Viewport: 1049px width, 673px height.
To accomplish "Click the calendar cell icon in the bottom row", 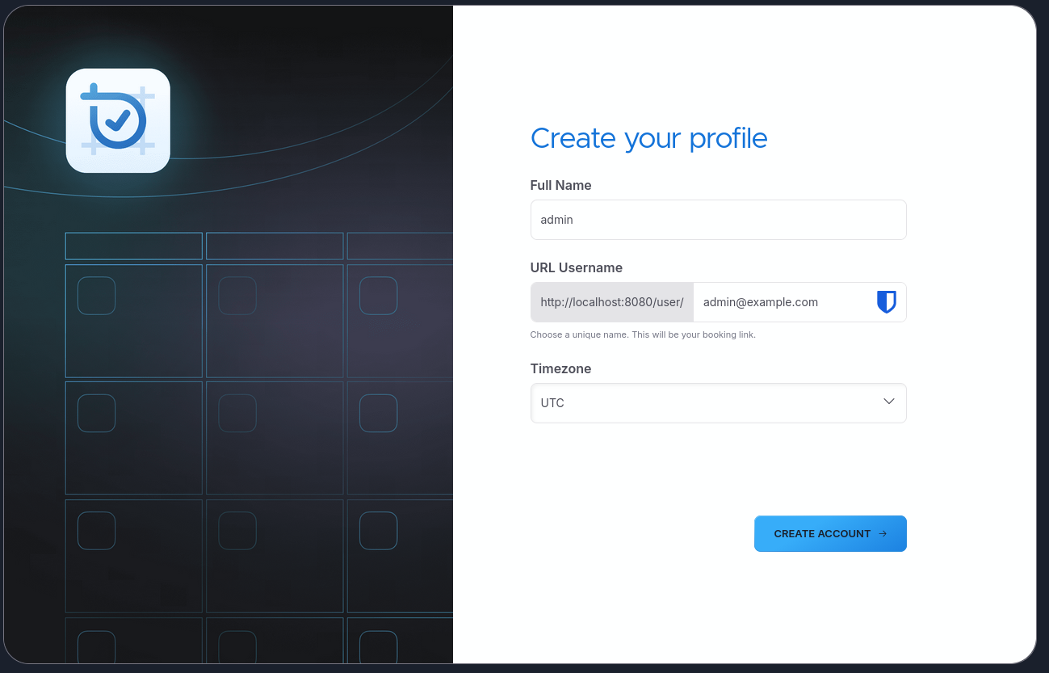I will pos(96,647).
